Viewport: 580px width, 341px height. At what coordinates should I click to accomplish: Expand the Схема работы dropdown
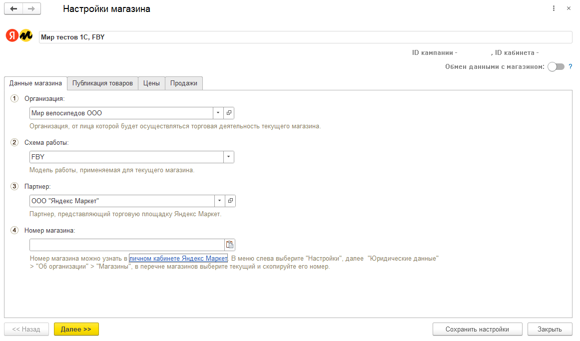[x=229, y=157]
